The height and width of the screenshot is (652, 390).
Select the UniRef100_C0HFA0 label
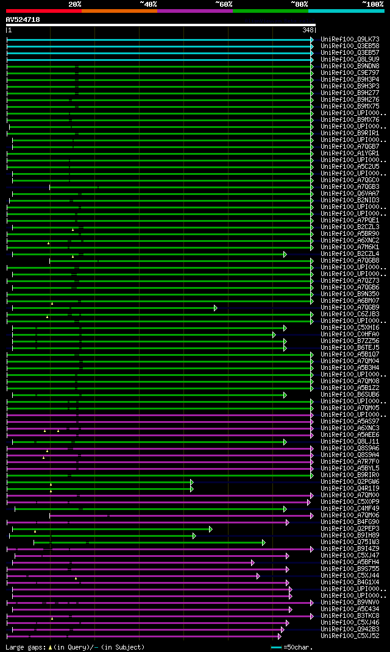click(350, 335)
